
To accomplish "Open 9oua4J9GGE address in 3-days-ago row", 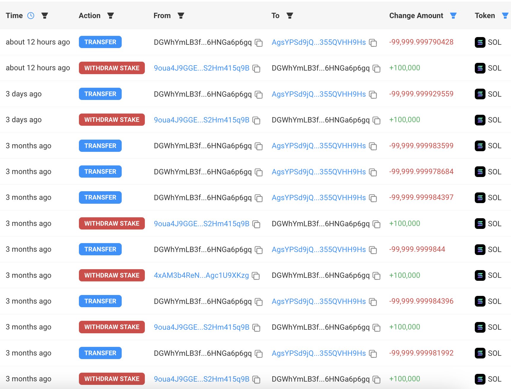I will click(x=201, y=120).
